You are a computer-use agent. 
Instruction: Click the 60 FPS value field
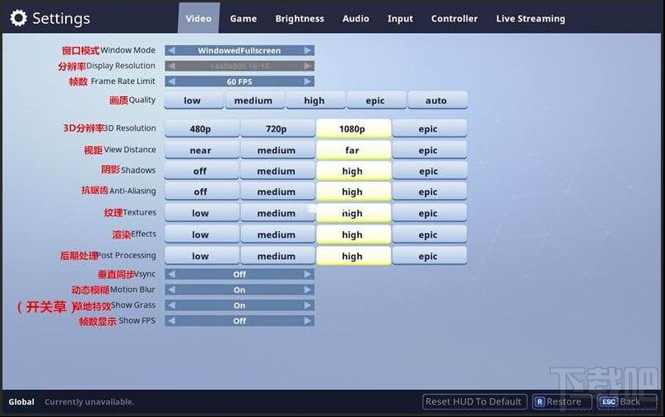(239, 81)
